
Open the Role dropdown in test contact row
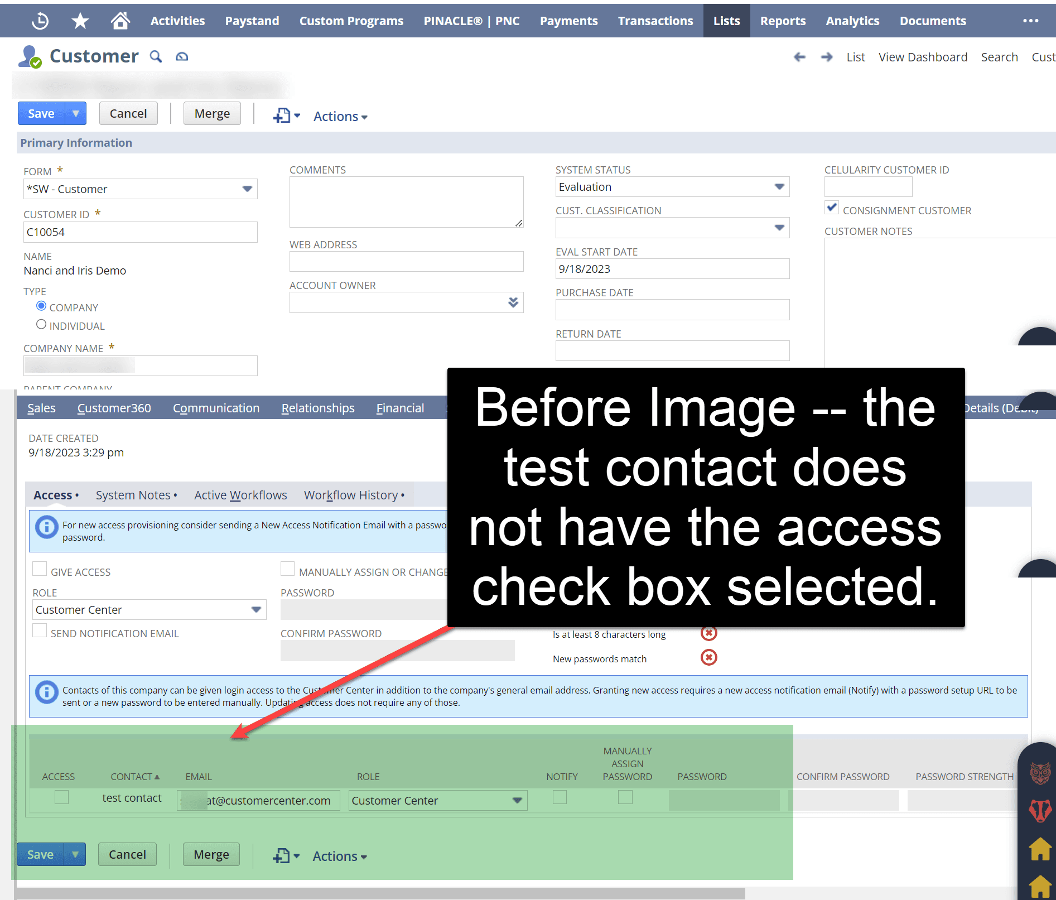click(x=438, y=801)
